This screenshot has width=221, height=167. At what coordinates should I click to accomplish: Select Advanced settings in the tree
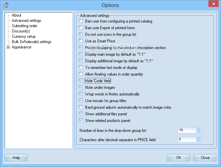coord(27,21)
